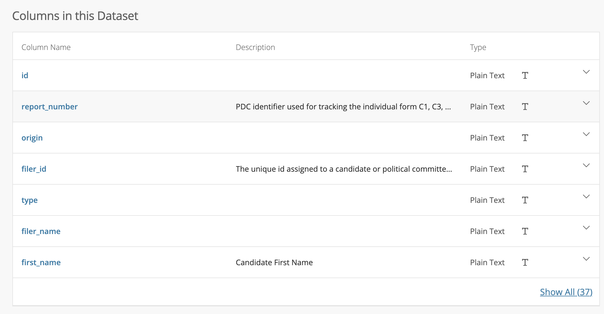This screenshot has width=604, height=314.
Task: Click the origin column name
Action: 32,138
